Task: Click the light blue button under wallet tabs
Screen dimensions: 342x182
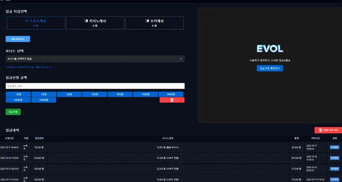Action: [x=18, y=39]
